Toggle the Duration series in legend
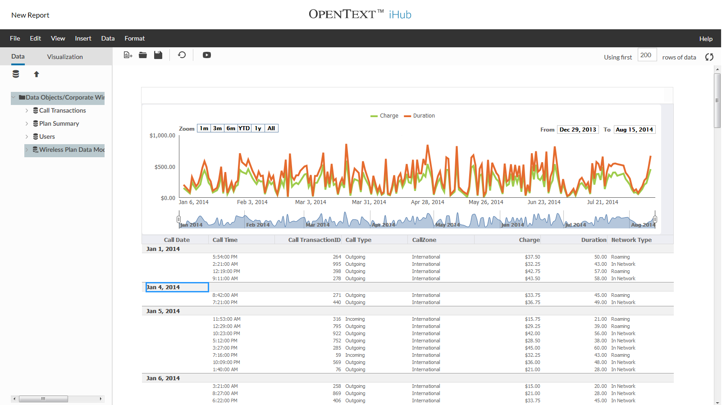Screen dimensions: 722x405 tap(420, 116)
